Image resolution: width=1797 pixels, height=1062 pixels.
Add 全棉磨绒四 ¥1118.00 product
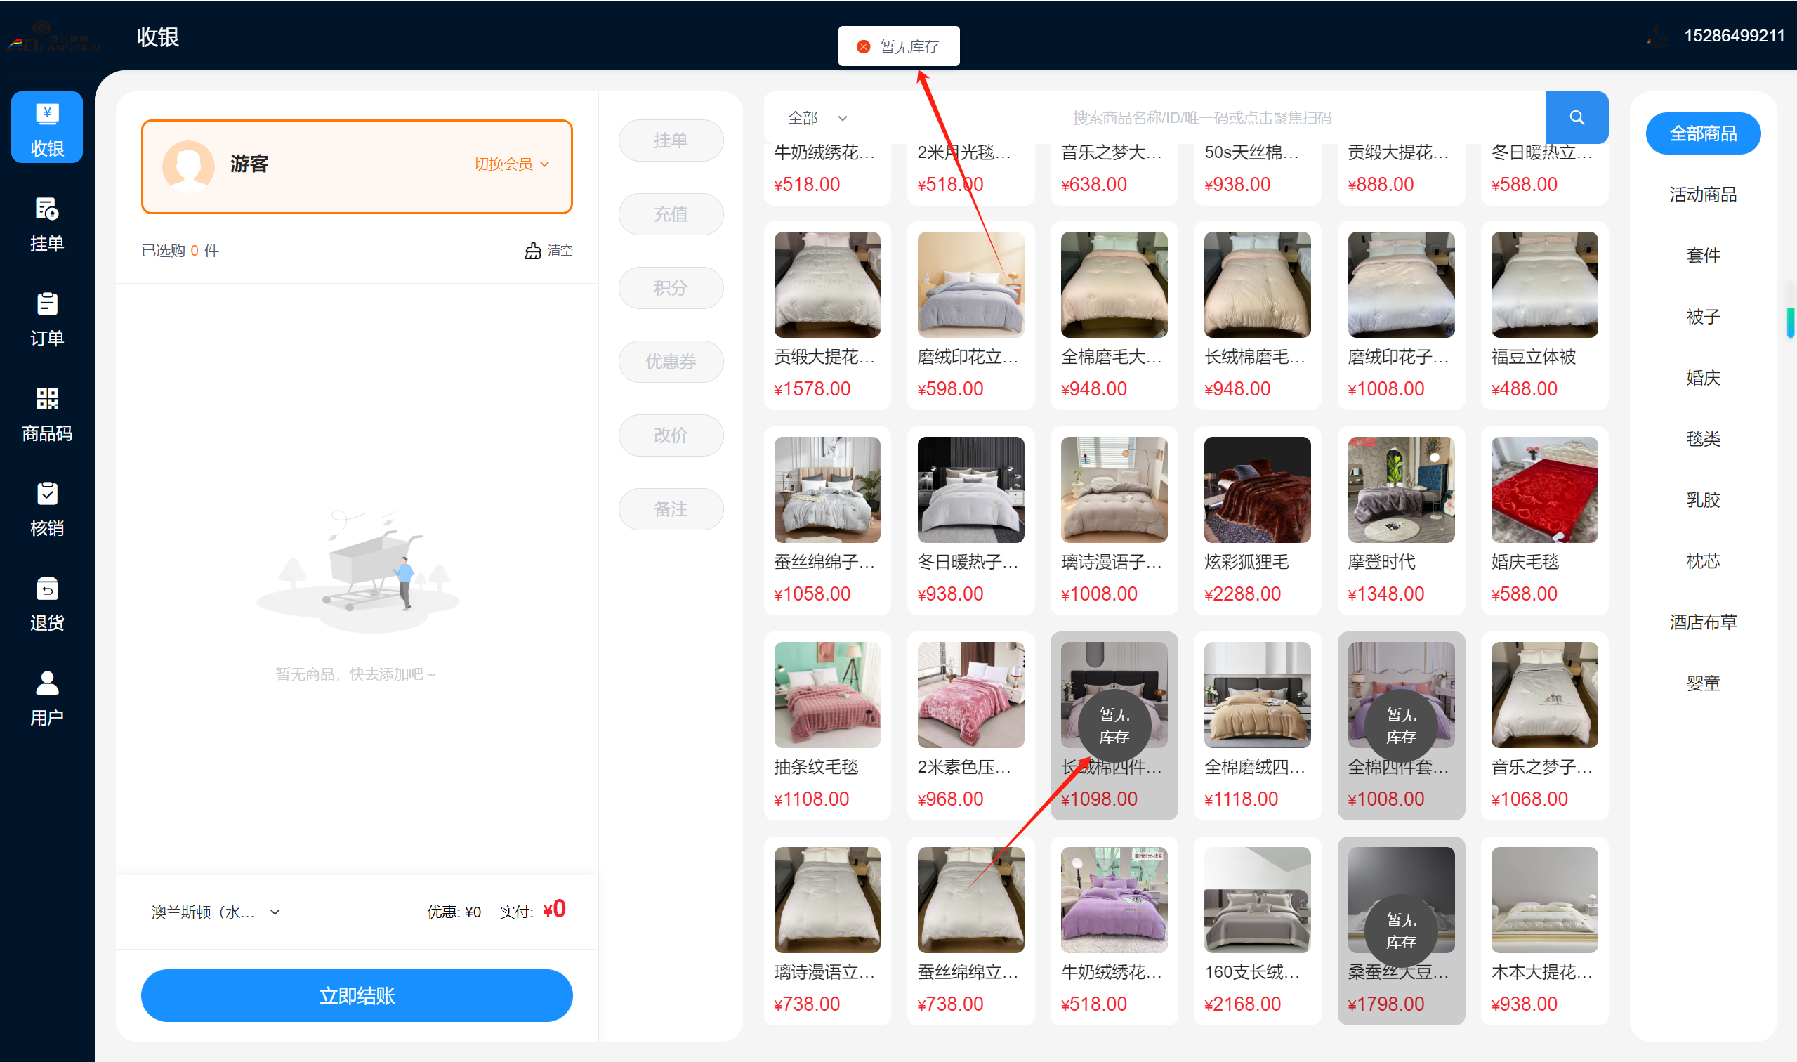click(x=1257, y=726)
